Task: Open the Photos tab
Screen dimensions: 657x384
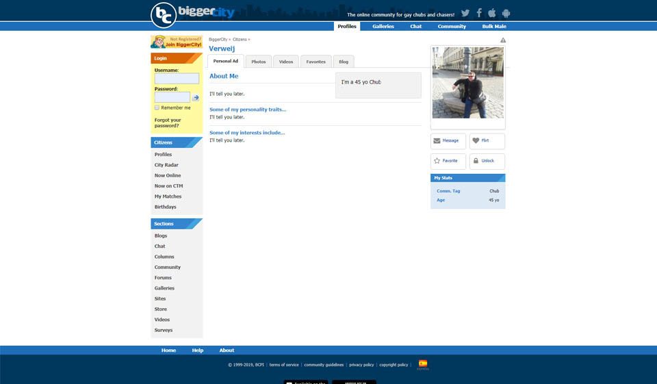Action: (259, 62)
